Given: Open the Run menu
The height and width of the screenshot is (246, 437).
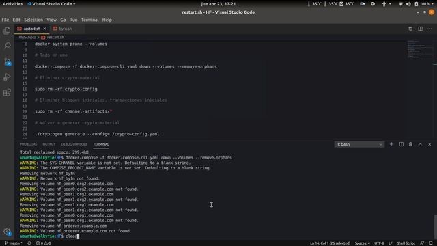Looking at the screenshot, I should pyautogui.click(x=73, y=20).
